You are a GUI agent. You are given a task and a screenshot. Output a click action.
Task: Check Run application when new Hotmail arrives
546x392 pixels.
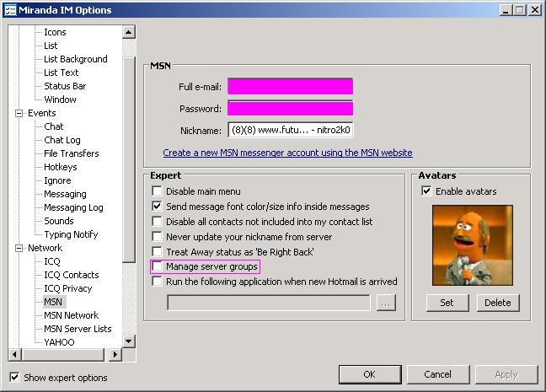(x=157, y=282)
